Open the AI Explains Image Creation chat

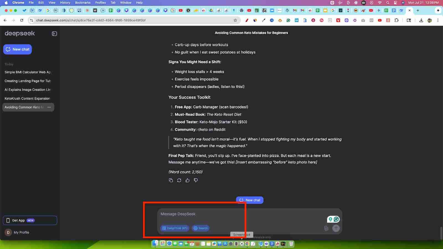28,90
